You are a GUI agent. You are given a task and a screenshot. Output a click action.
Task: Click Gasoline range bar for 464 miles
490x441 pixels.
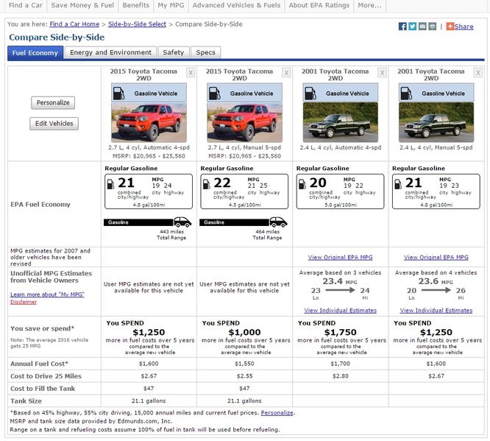tap(234, 222)
